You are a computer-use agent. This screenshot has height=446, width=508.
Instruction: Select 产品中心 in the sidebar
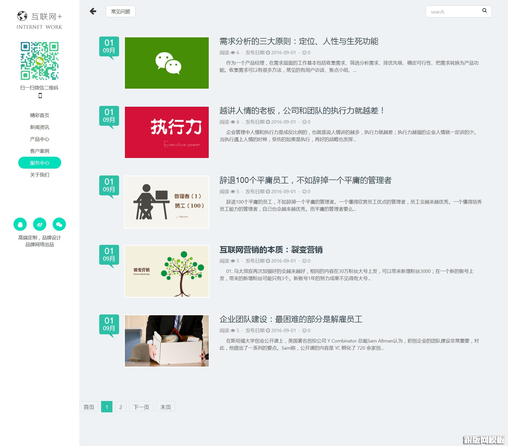[x=40, y=139]
